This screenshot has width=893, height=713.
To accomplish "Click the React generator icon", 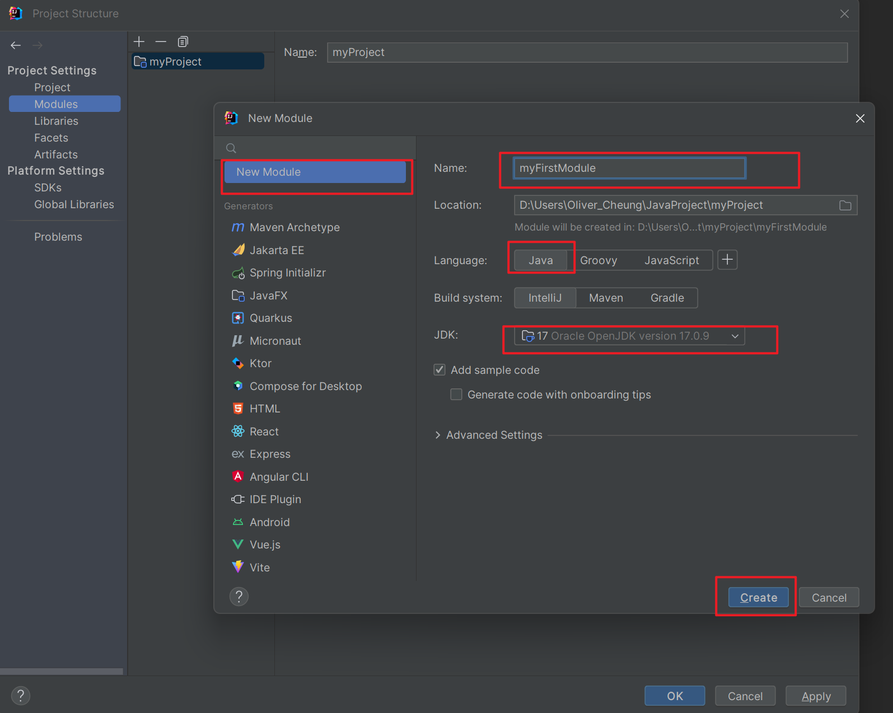I will coord(238,431).
